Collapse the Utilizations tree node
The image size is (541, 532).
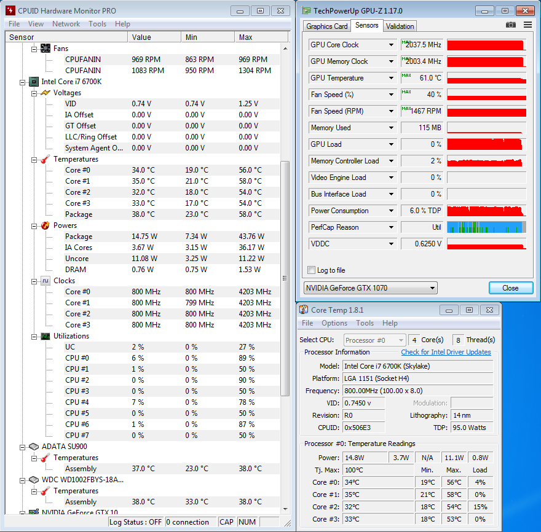tap(34, 337)
